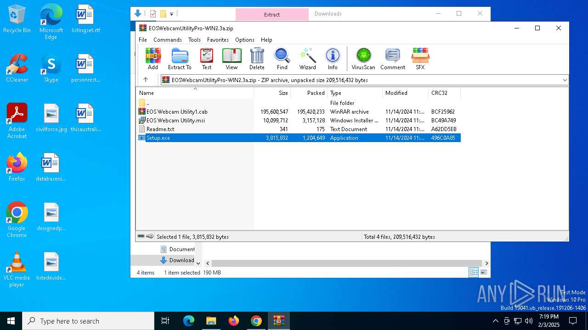588x330 pixels.
Task: Click the View toolbar icon
Action: click(x=232, y=59)
